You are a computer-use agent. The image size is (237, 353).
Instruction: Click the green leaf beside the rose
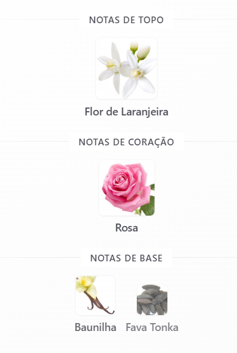tap(149, 205)
